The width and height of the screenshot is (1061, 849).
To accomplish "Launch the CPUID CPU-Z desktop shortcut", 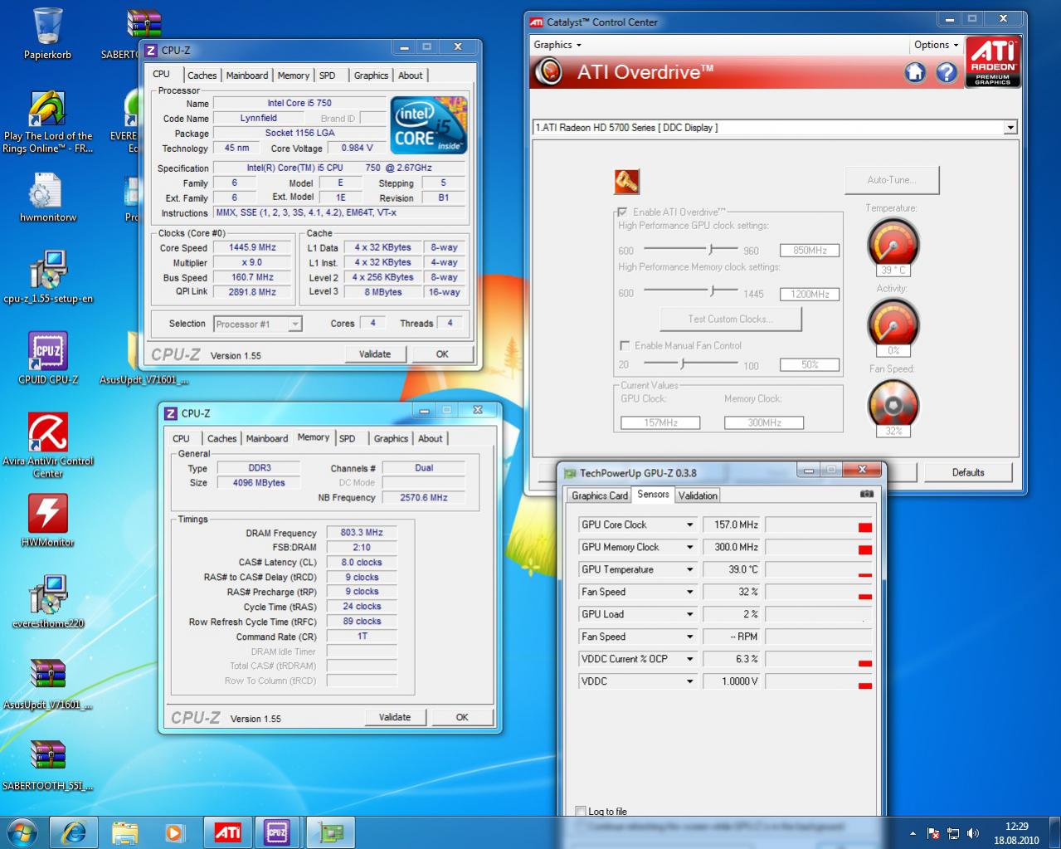I will 47,359.
